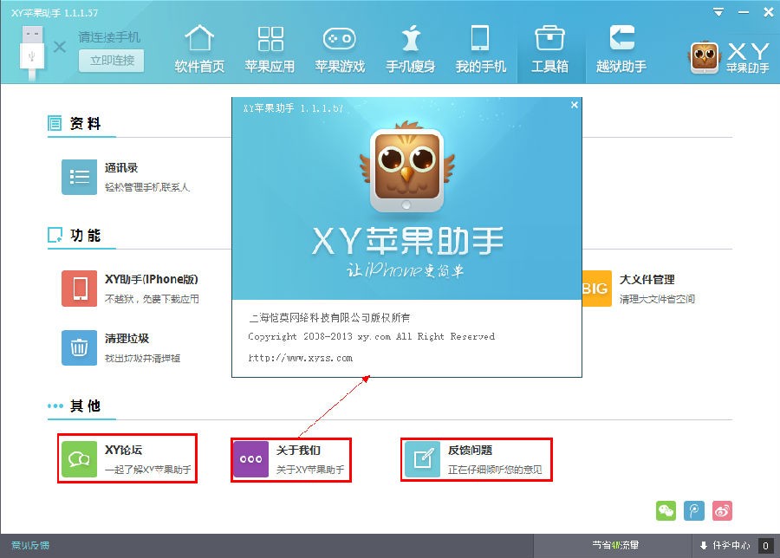Click the purple 关于我们 dots icon

click(x=250, y=459)
